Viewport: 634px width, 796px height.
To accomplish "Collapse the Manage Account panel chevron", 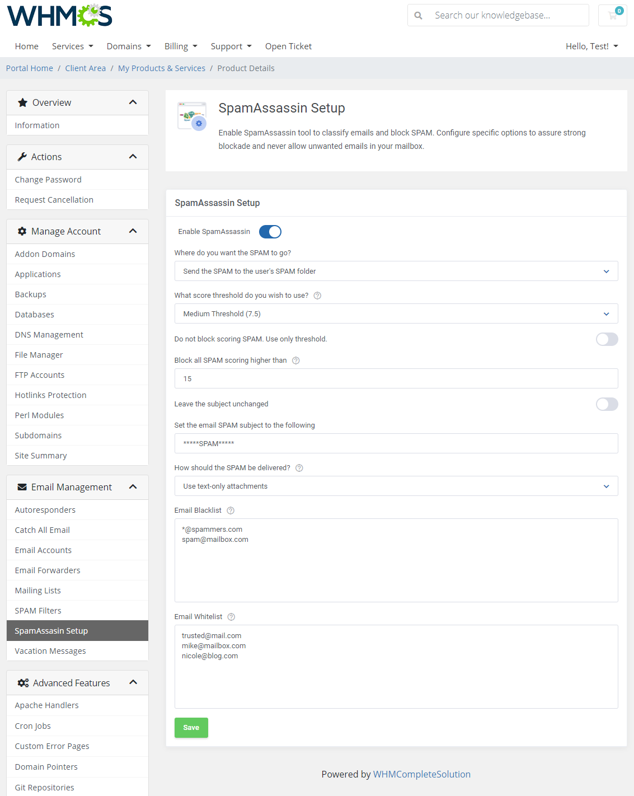I will pyautogui.click(x=133, y=231).
